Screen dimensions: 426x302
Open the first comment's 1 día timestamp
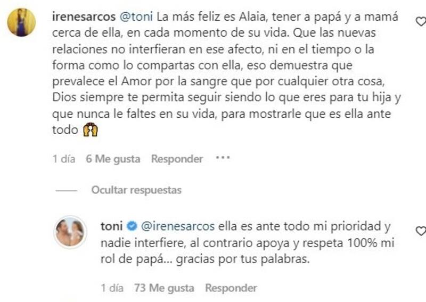tap(65, 159)
